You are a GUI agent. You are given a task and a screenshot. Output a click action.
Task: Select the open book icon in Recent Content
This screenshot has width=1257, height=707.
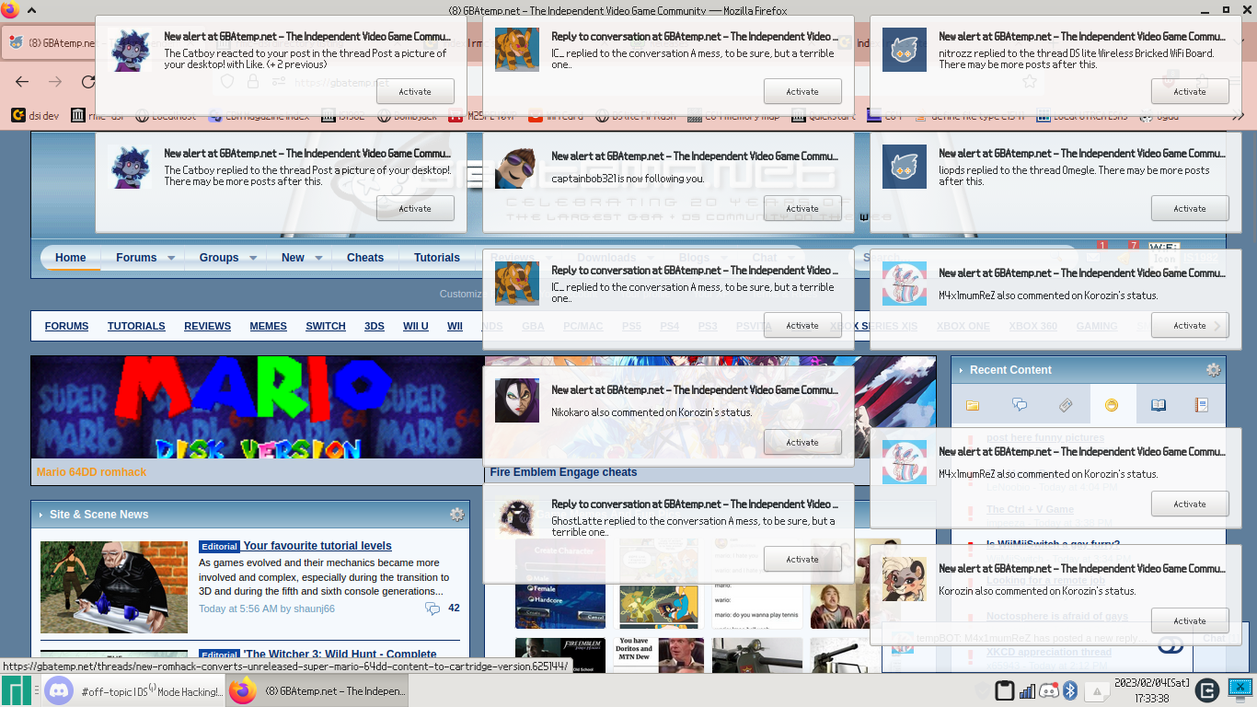click(1159, 405)
